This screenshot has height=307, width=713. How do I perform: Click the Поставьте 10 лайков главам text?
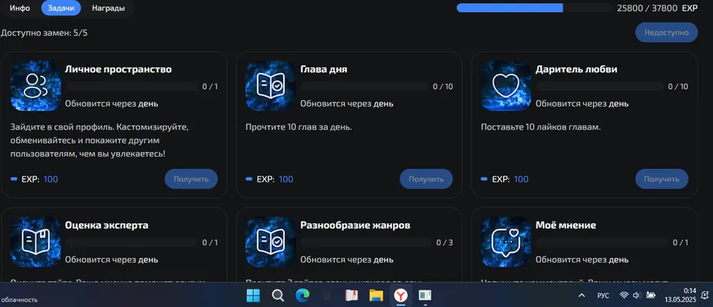click(x=541, y=127)
